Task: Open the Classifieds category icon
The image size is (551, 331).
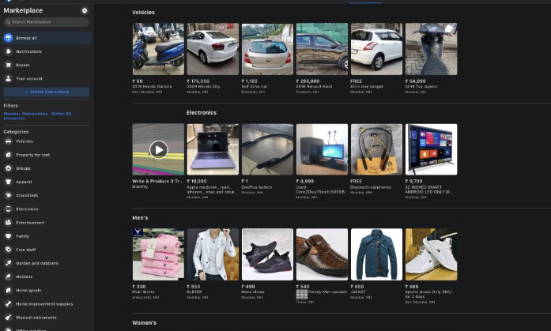Action: (9, 195)
